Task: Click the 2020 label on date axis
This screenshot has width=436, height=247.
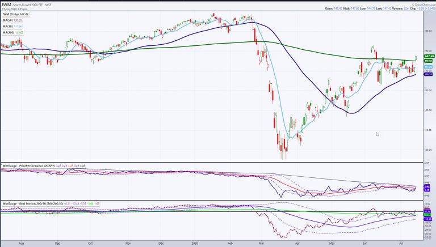Action: coord(195,244)
